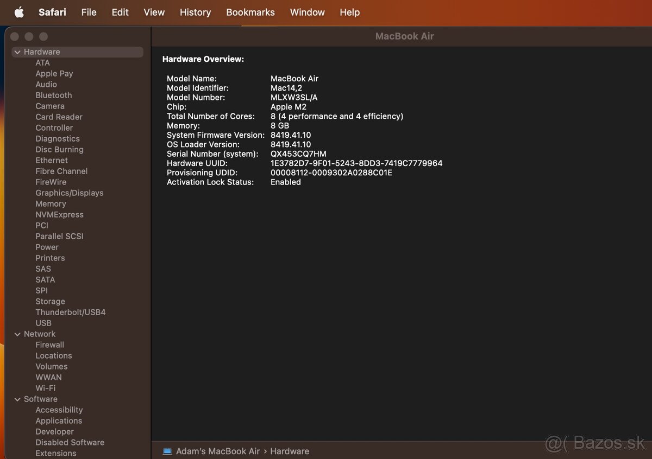Select Applications under Software
The width and height of the screenshot is (652, 459).
[x=59, y=421]
